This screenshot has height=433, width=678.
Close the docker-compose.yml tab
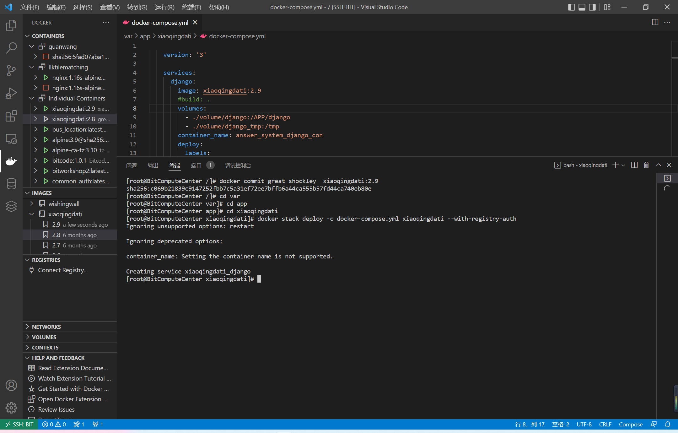[195, 22]
